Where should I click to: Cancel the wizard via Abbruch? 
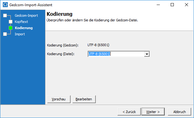pyautogui.click(x=179, y=112)
